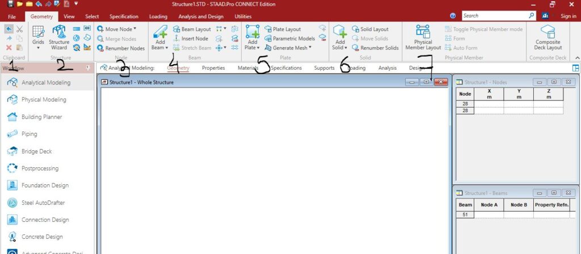Switch to the Specification ribbon tab
Screen dimensions: 581x254
tap(124, 16)
